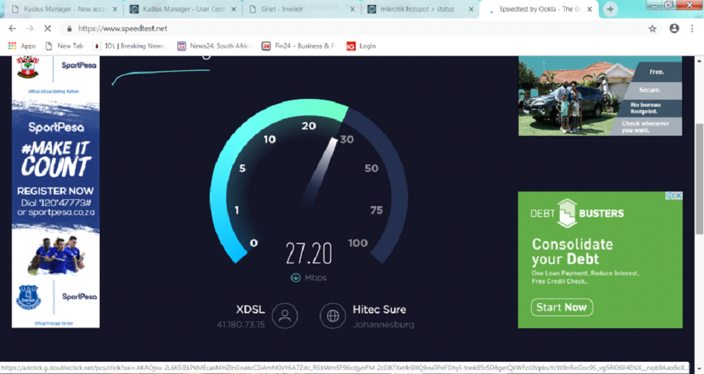Close the mikrotik hotspot status tab
The width and height of the screenshot is (704, 374).
click(x=471, y=9)
